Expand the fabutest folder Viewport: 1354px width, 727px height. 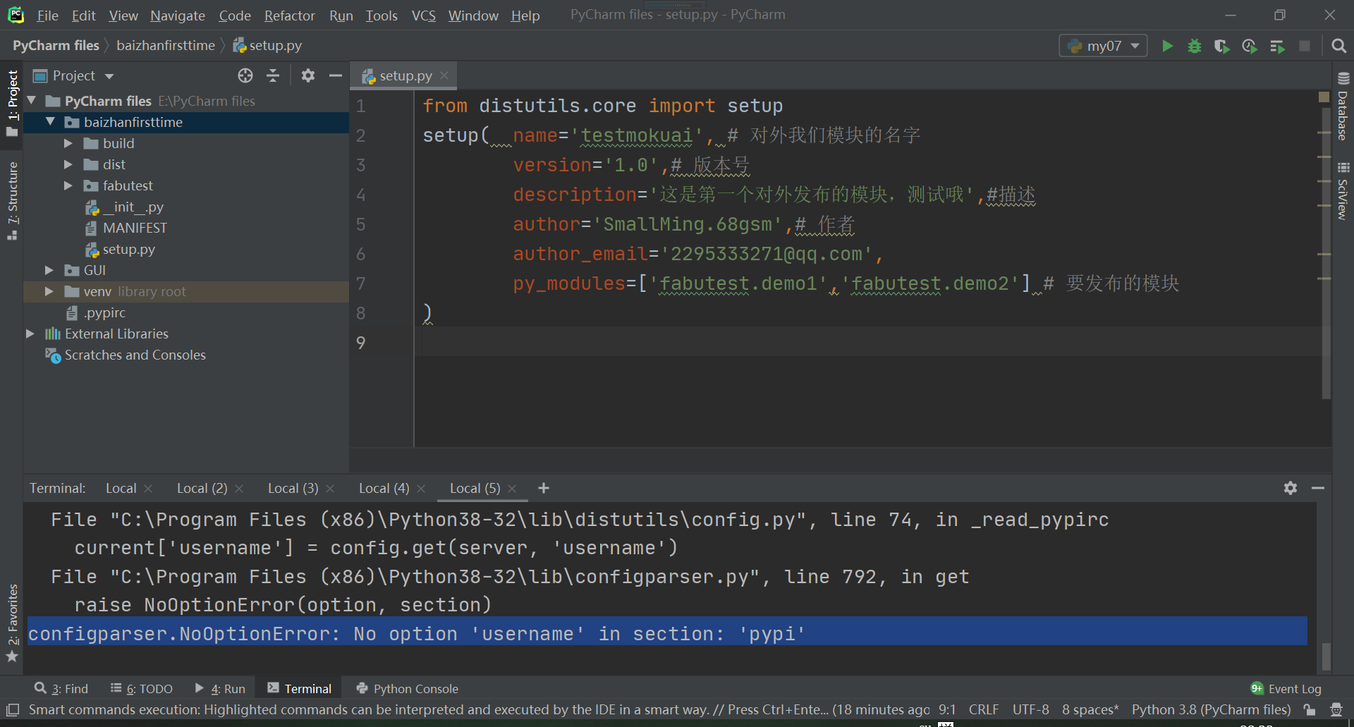click(68, 185)
